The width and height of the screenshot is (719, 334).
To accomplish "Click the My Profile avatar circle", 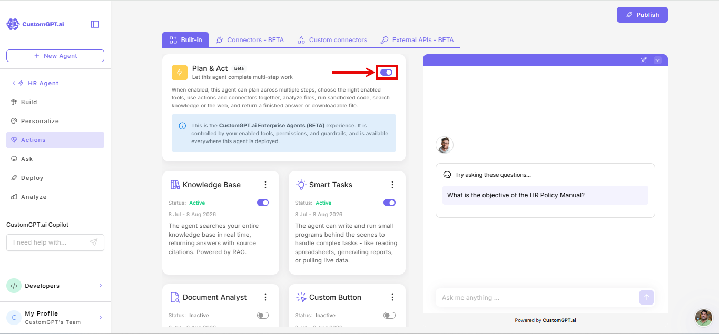I will [x=14, y=318].
